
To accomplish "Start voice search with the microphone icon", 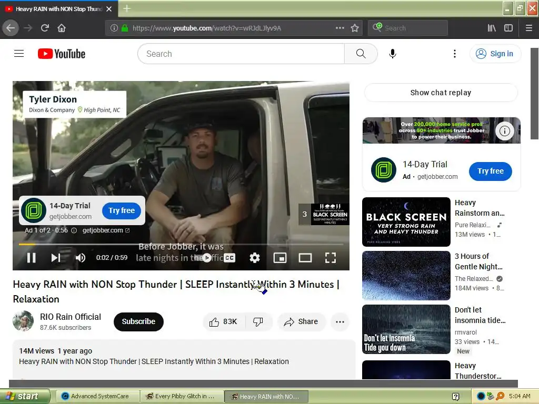I will (x=393, y=54).
